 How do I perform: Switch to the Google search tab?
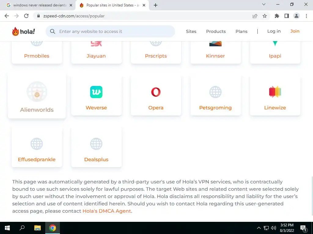click(38, 5)
